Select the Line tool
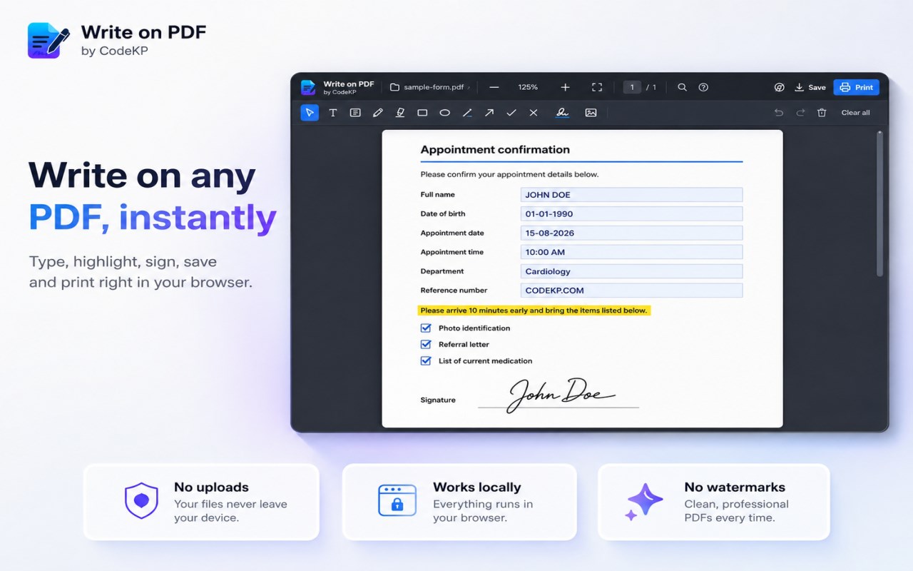The width and height of the screenshot is (913, 571). (x=467, y=113)
